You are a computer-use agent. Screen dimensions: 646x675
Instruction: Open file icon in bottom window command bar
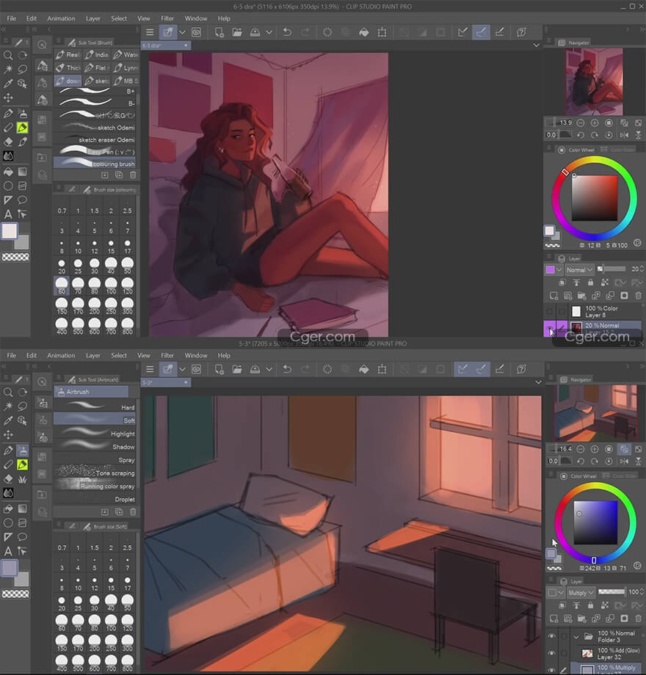tap(237, 369)
